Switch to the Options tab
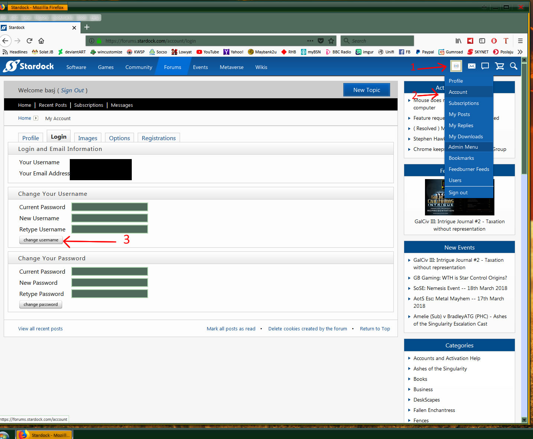The width and height of the screenshot is (533, 439). coord(119,138)
